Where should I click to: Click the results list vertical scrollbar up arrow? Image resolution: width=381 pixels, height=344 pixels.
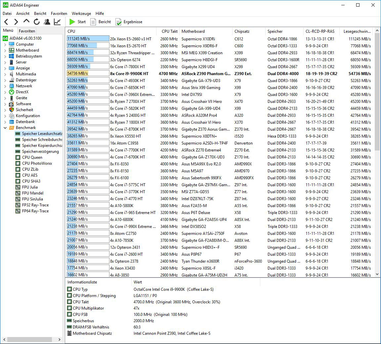[377, 31]
